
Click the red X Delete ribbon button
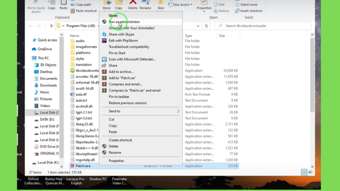(x=133, y=5)
